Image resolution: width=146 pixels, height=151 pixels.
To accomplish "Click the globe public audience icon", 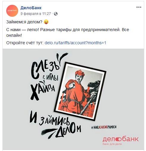I will (x=56, y=14).
